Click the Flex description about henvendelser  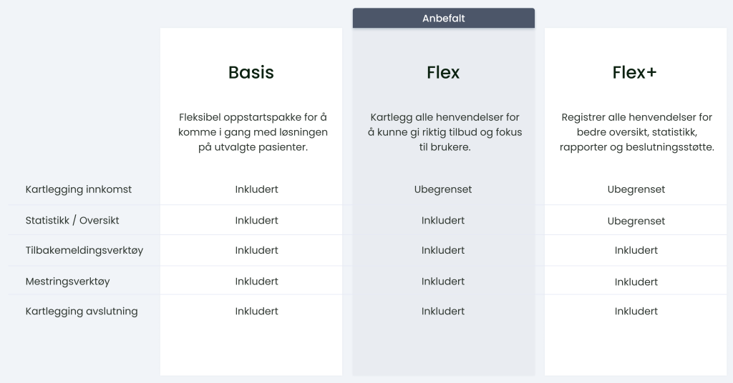tap(445, 132)
